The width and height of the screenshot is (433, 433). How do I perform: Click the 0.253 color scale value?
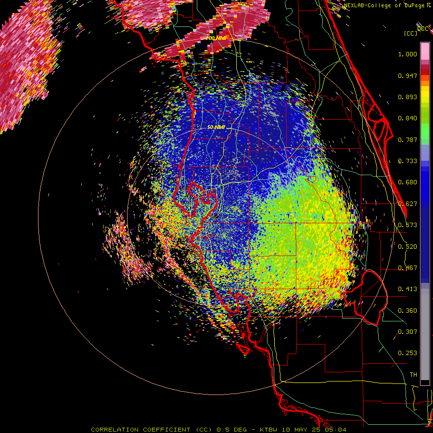(x=408, y=353)
